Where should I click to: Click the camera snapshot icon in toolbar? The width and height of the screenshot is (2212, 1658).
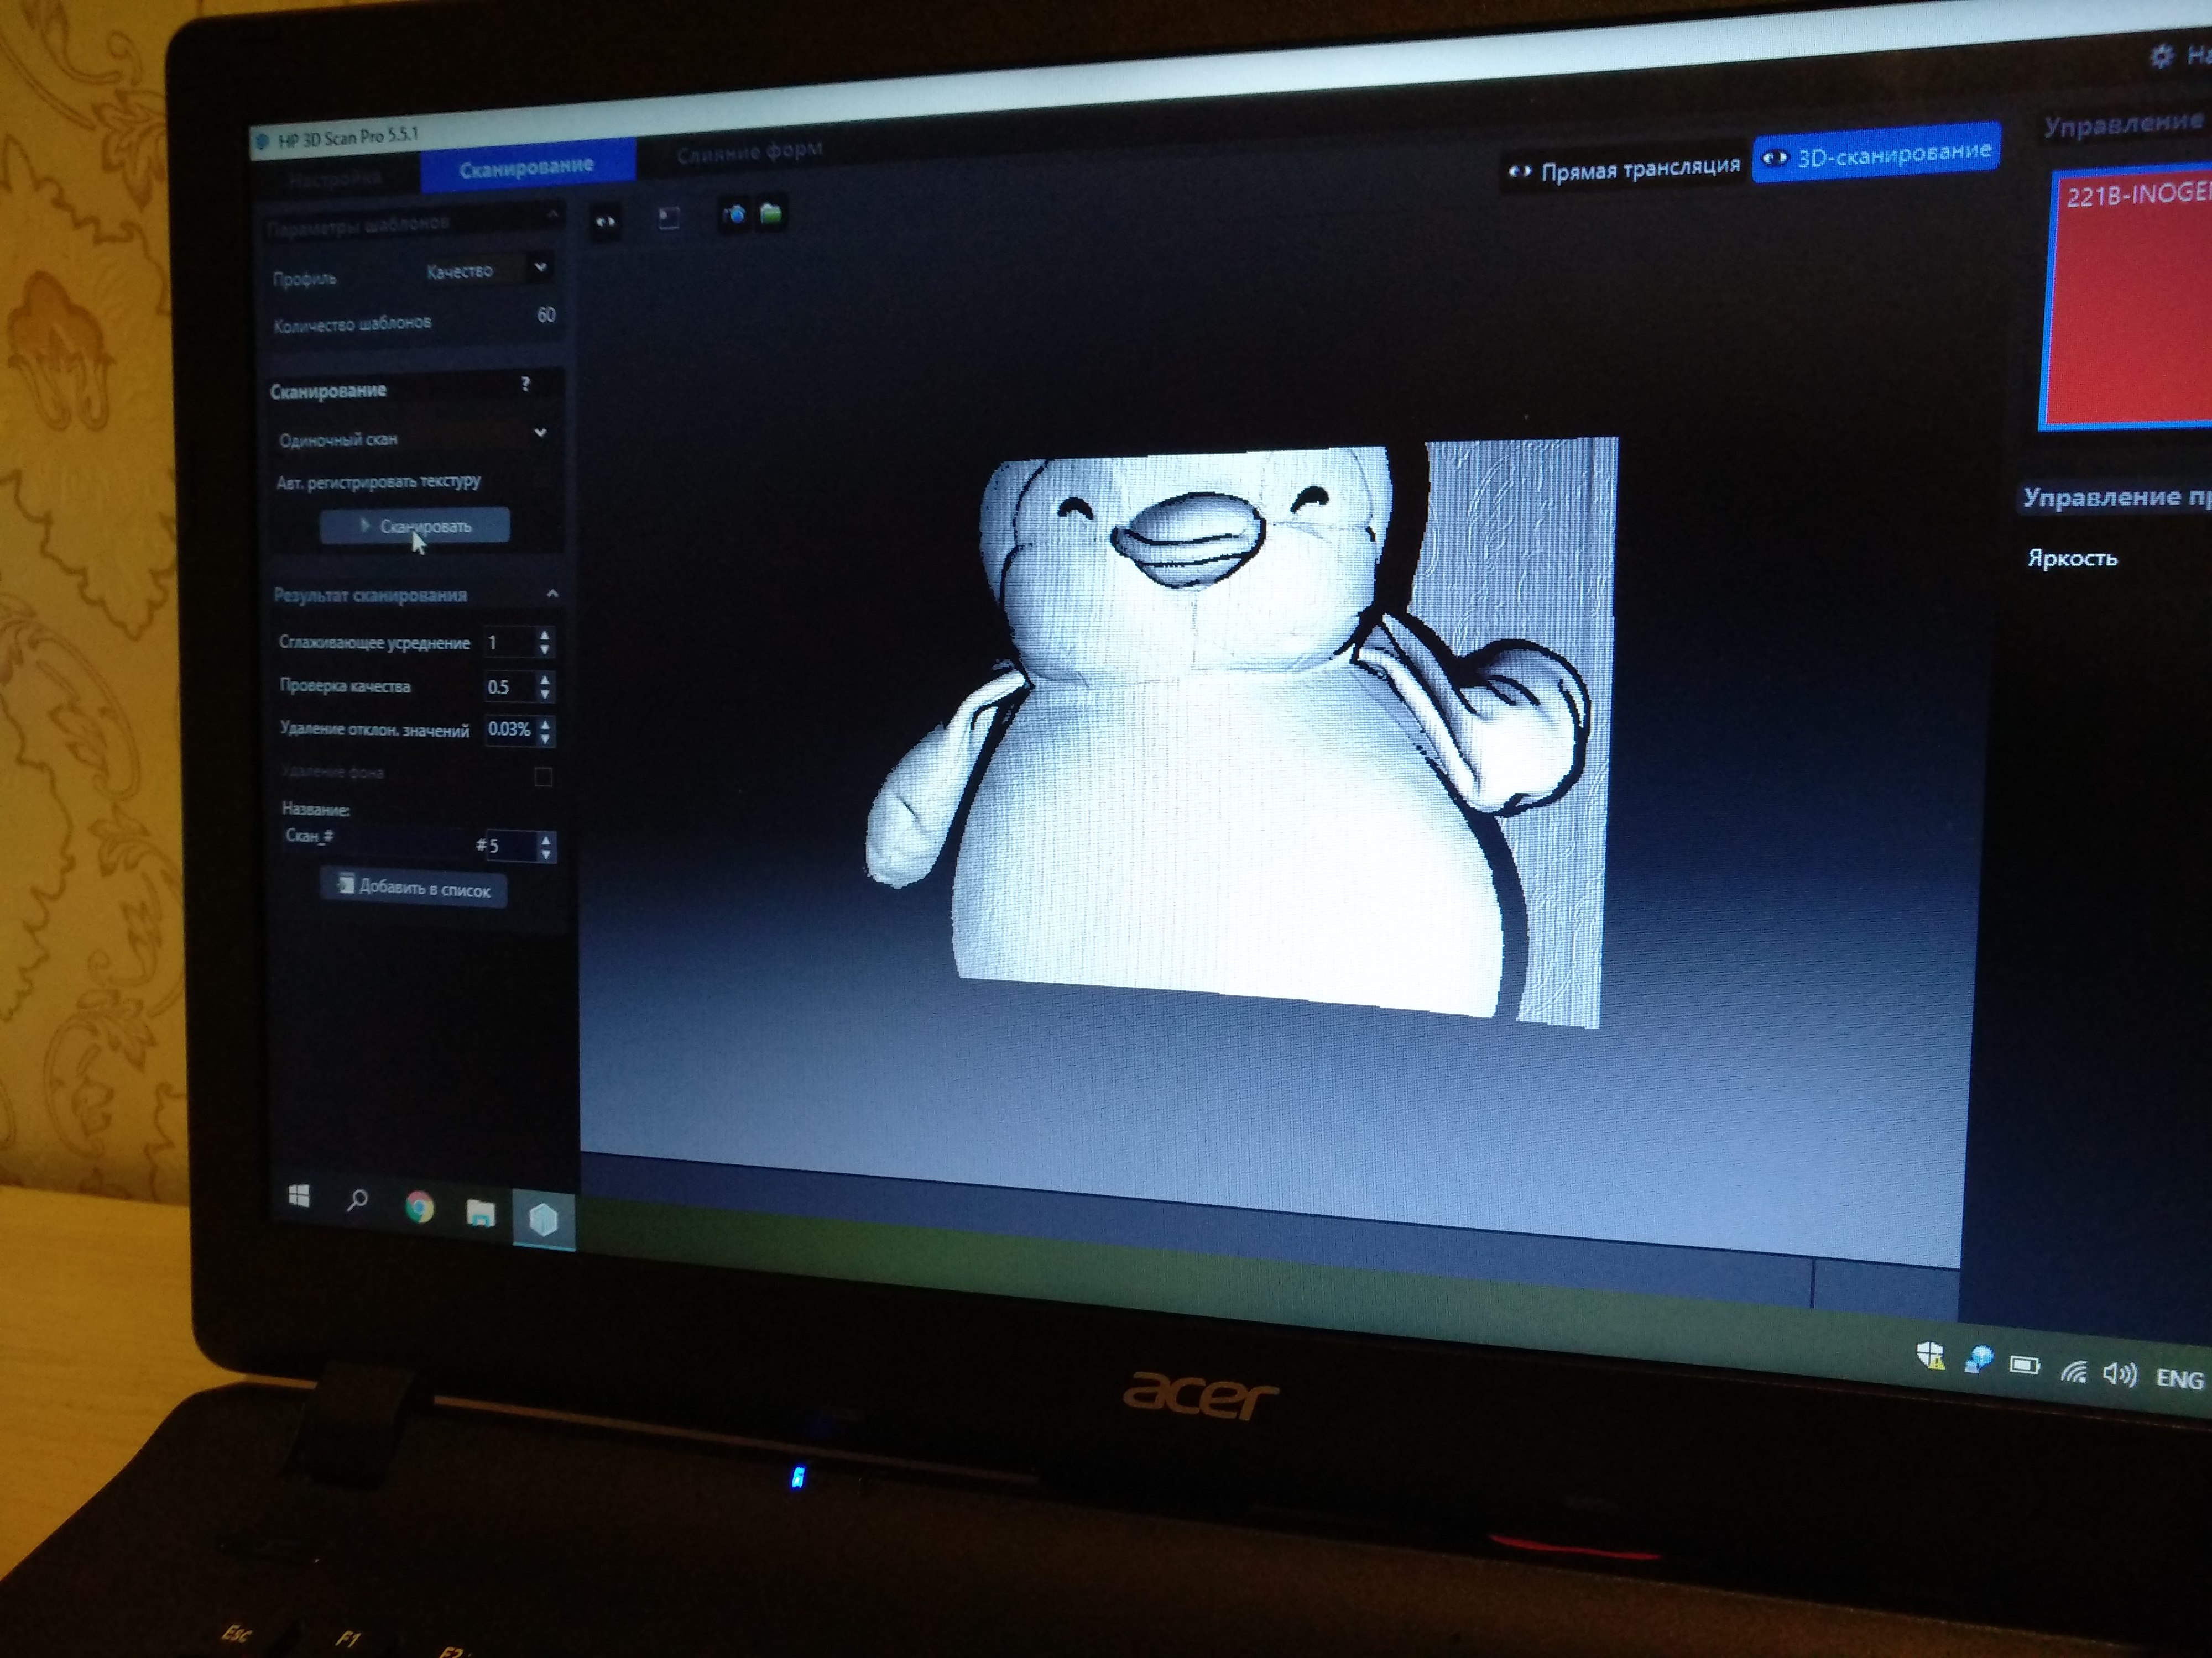735,215
